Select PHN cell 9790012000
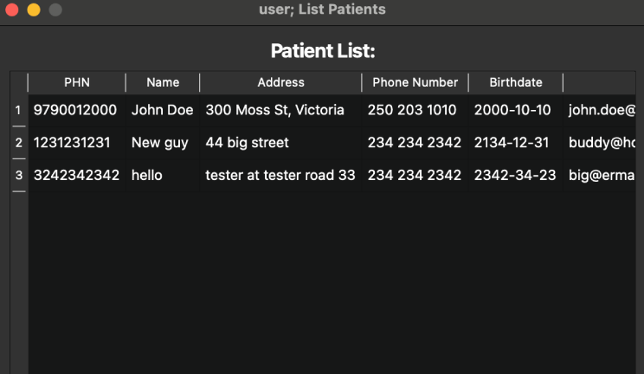This screenshot has width=644, height=374. click(x=77, y=110)
